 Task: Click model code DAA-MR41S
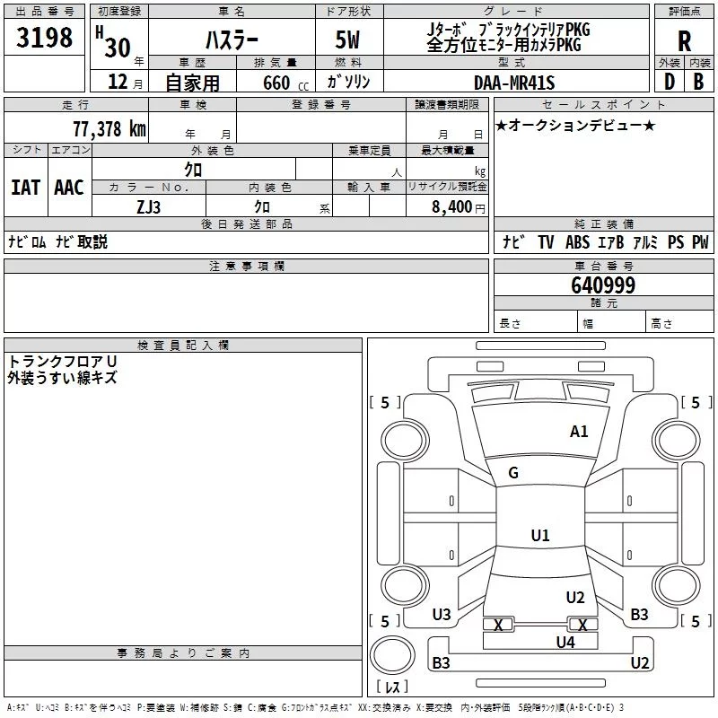[514, 83]
